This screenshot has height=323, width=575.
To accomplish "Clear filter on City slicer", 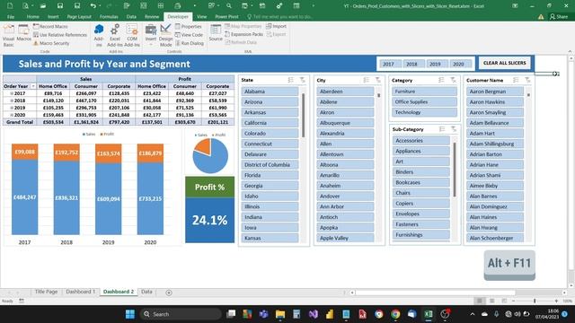I will click(378, 80).
